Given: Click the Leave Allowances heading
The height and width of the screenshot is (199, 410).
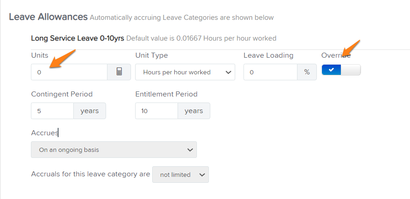Looking at the screenshot, I should [x=48, y=17].
